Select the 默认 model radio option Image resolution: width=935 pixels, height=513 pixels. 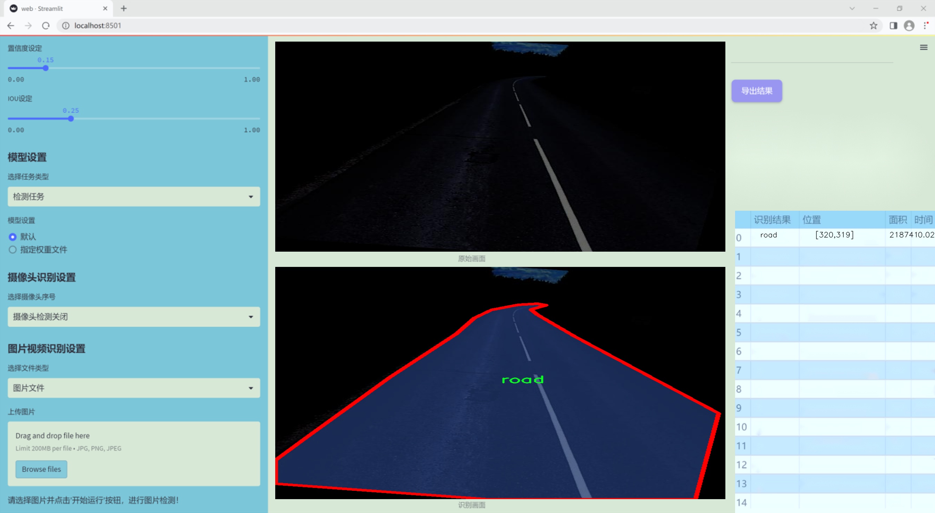[x=13, y=237]
